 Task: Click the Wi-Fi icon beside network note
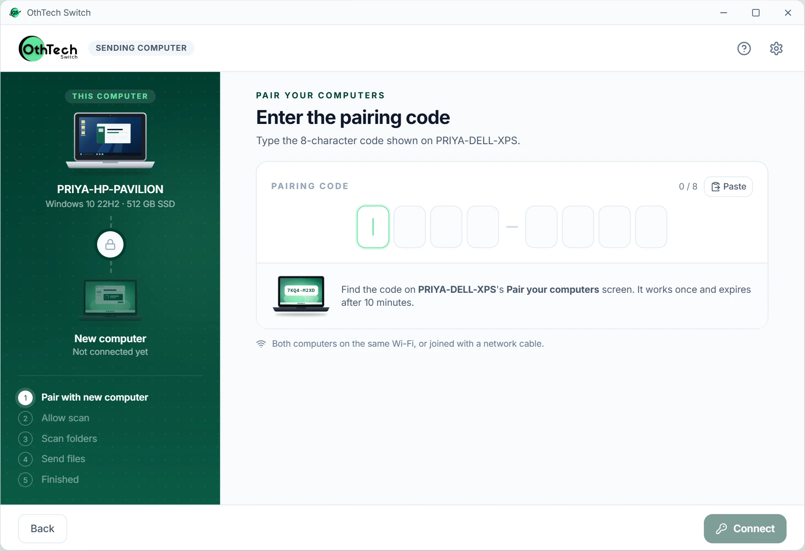pos(261,344)
